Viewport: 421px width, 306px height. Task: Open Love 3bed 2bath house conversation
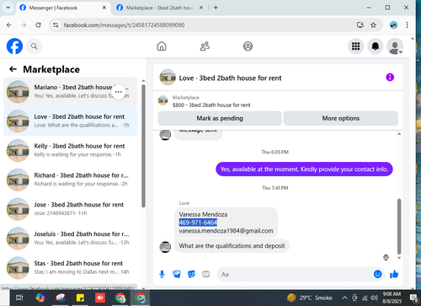pyautogui.click(x=70, y=121)
